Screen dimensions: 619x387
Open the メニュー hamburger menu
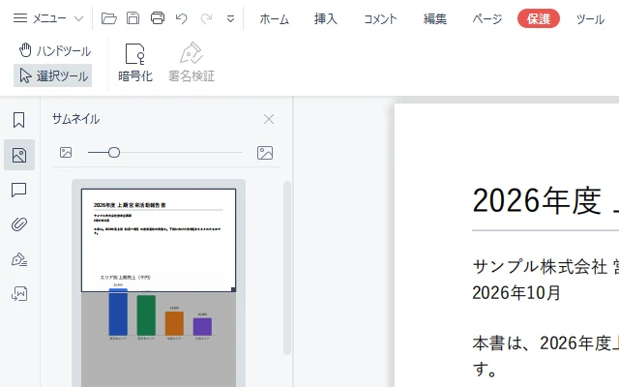[x=40, y=18]
